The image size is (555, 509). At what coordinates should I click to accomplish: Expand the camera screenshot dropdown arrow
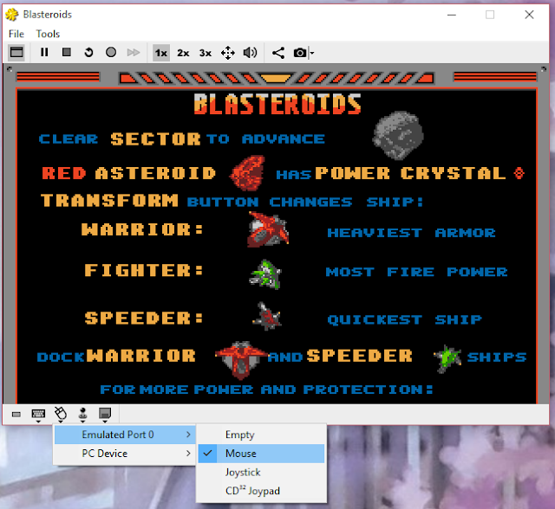[312, 53]
